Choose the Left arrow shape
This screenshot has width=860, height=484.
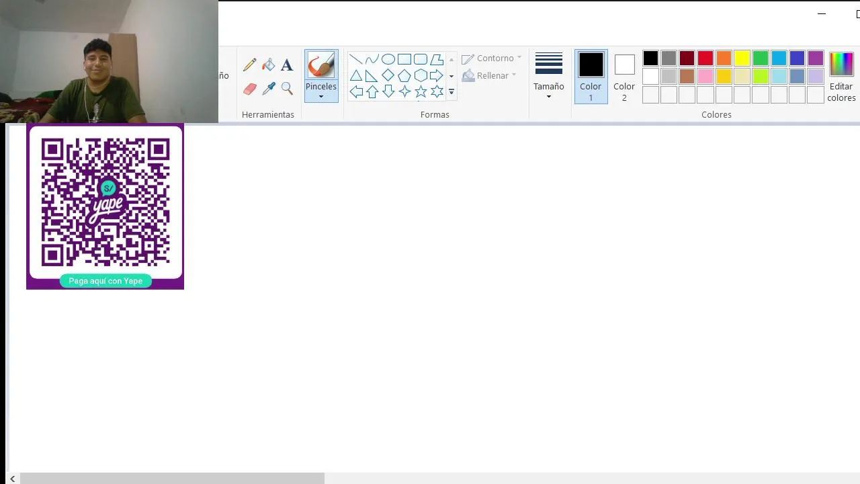[x=356, y=91]
